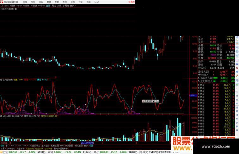The height and width of the screenshot is (154, 239).
Task: Open the 行情 menu
Action: [x=25, y=2]
